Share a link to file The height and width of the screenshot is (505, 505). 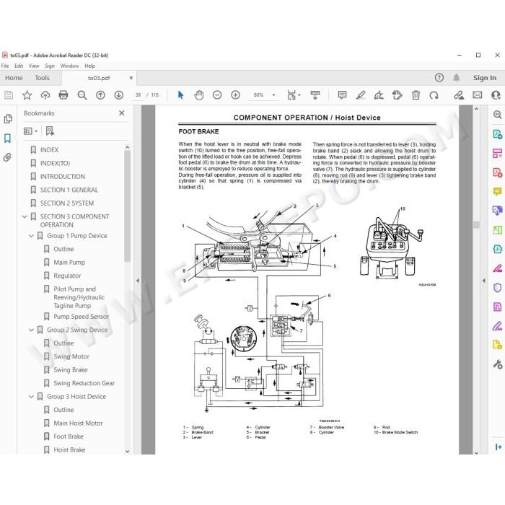click(459, 95)
